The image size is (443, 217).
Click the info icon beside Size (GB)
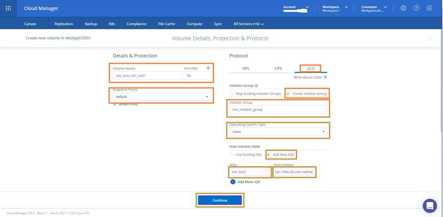coord(208,68)
